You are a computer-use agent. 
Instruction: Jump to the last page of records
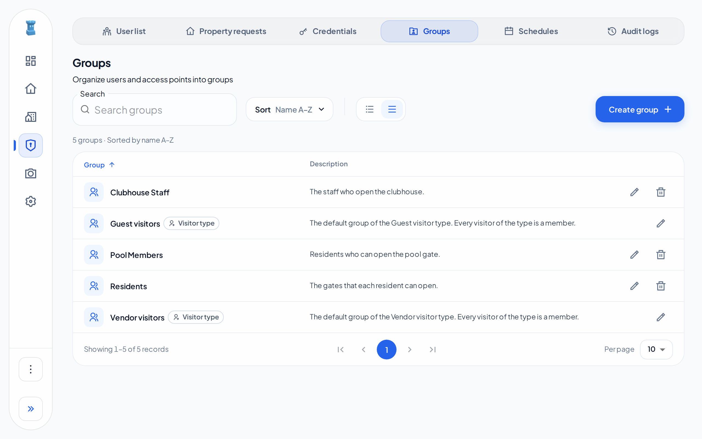point(432,350)
